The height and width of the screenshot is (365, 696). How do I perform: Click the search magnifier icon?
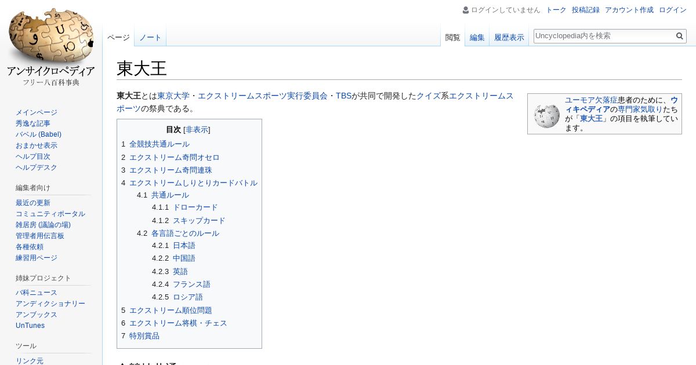(x=680, y=36)
